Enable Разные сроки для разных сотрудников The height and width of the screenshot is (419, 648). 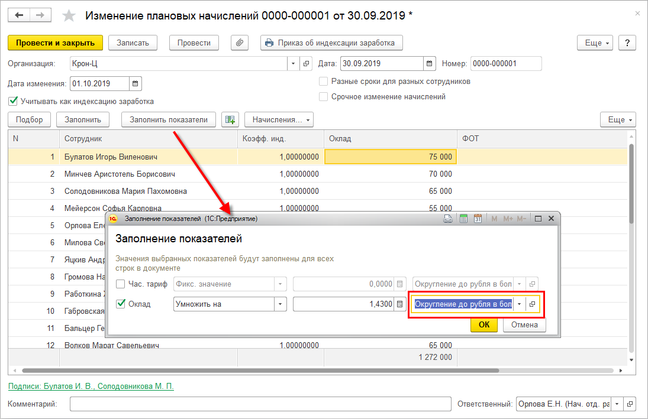pyautogui.click(x=323, y=82)
